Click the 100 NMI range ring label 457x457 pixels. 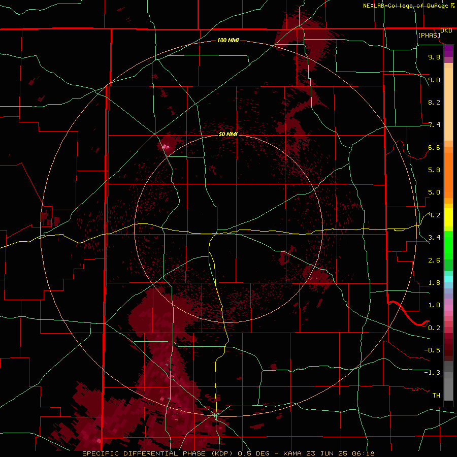click(228, 40)
